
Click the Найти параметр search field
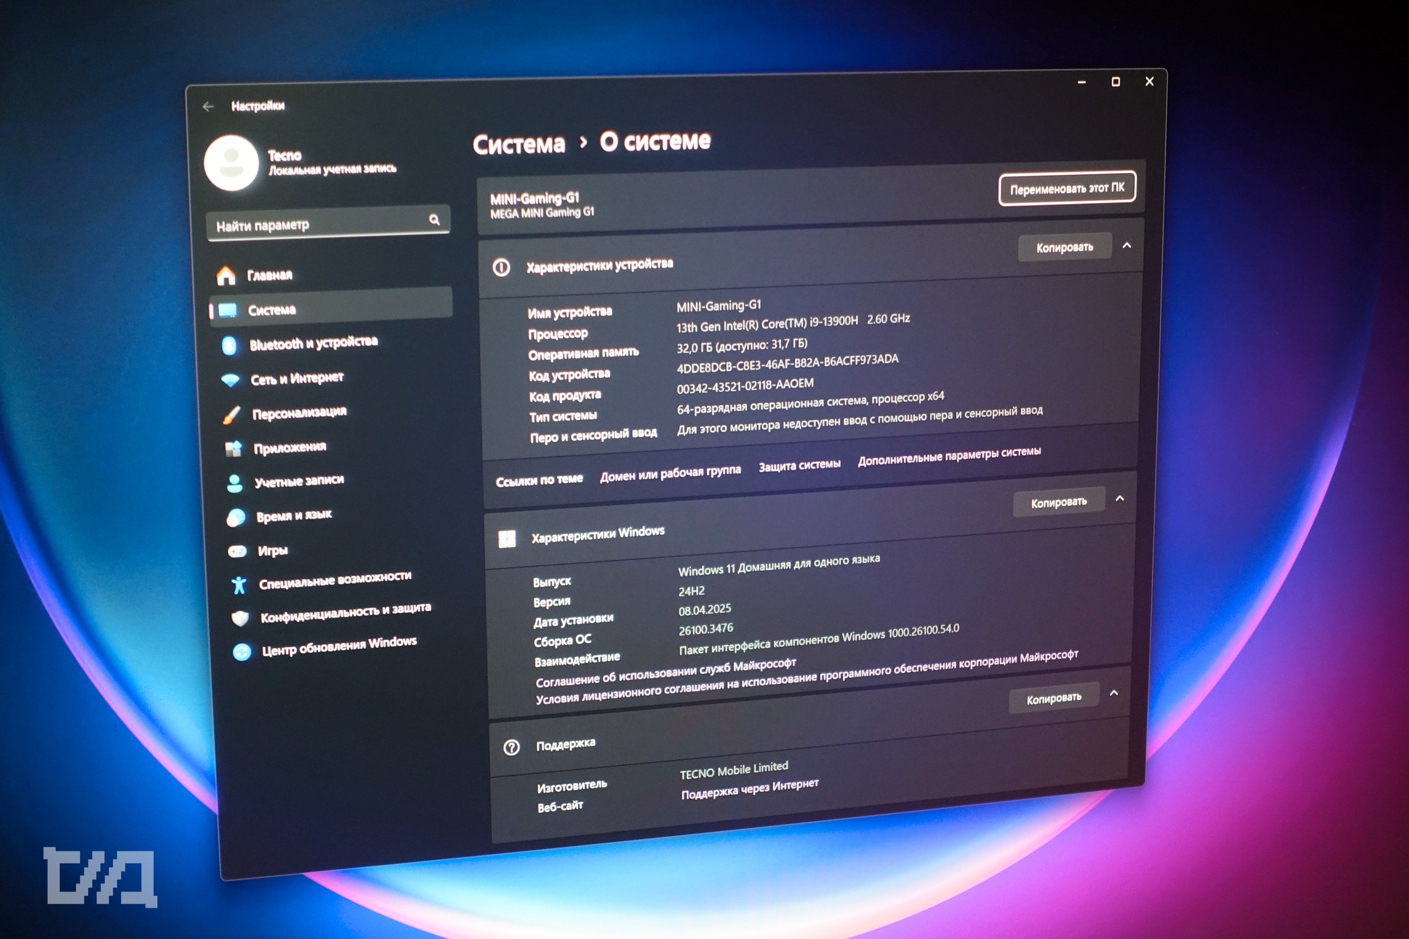[x=327, y=223]
